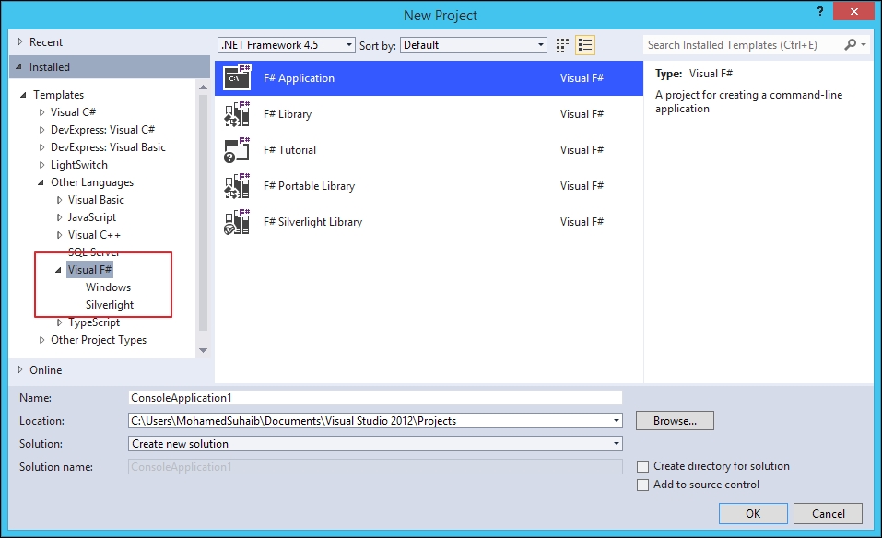This screenshot has height=538, width=882.
Task: Expand the Visual Basic node arrow
Action: coord(59,200)
